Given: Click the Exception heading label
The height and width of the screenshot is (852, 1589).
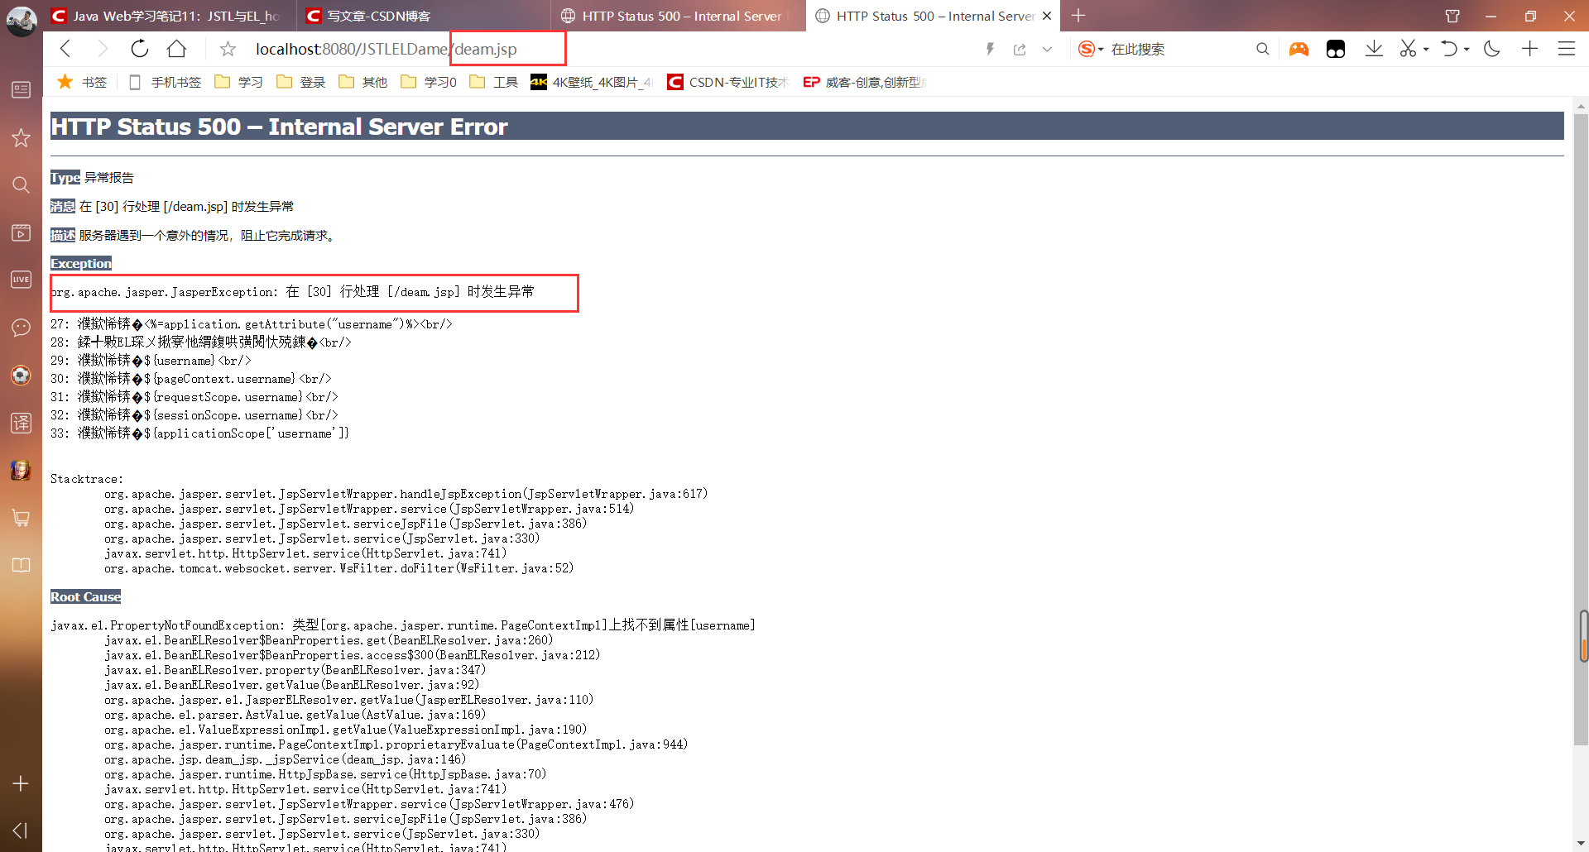Looking at the screenshot, I should (x=81, y=263).
